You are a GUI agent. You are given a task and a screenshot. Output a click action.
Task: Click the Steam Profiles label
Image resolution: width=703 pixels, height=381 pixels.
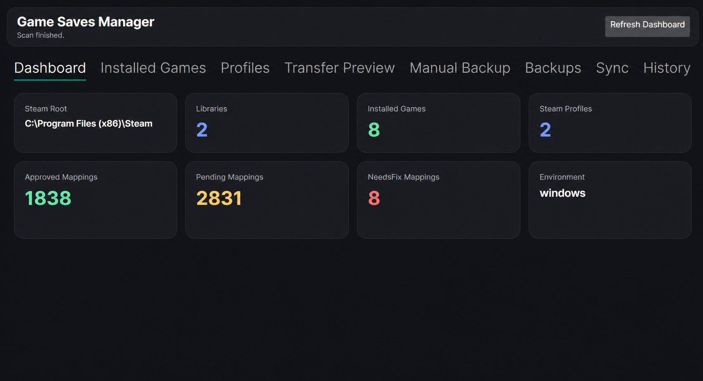tap(566, 109)
